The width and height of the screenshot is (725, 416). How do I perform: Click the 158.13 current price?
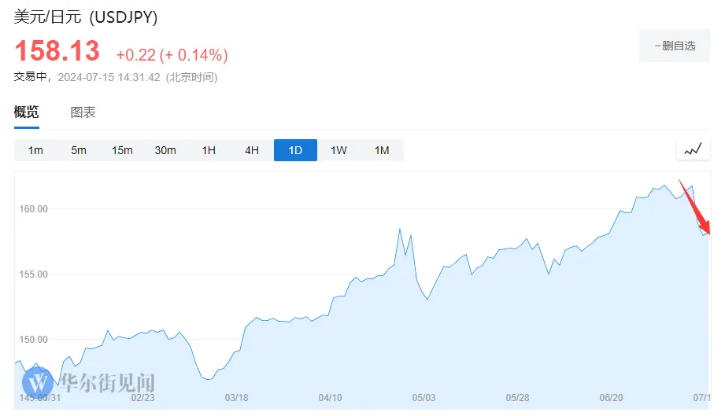pos(57,52)
